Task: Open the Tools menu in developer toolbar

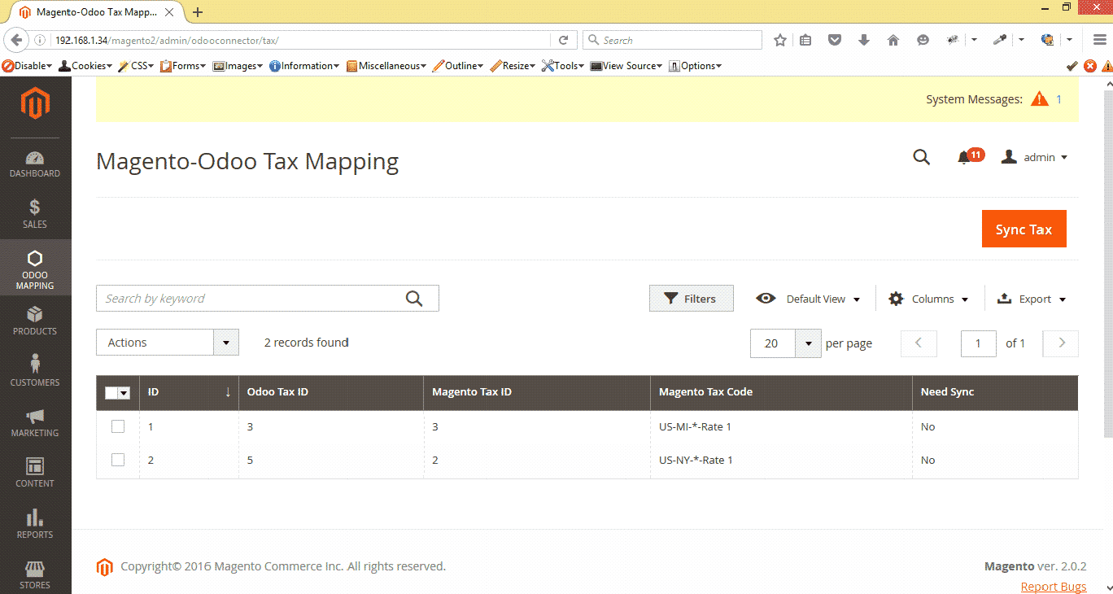Action: (x=563, y=66)
